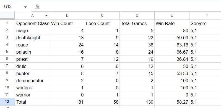Select column D header
Image resolution: width=221 pixels, height=108 pixels.
click(x=137, y=16)
